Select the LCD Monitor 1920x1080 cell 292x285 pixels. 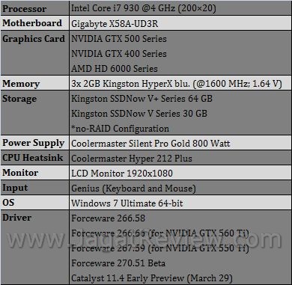(x=180, y=173)
